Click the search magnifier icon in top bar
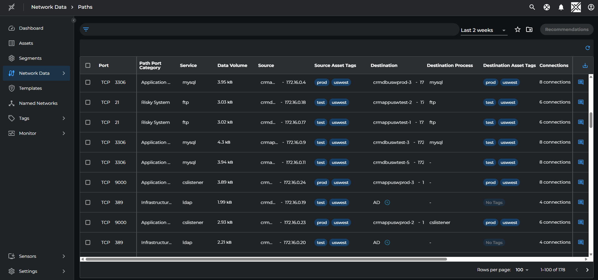Screen dimensions: 598x280 click(532, 7)
